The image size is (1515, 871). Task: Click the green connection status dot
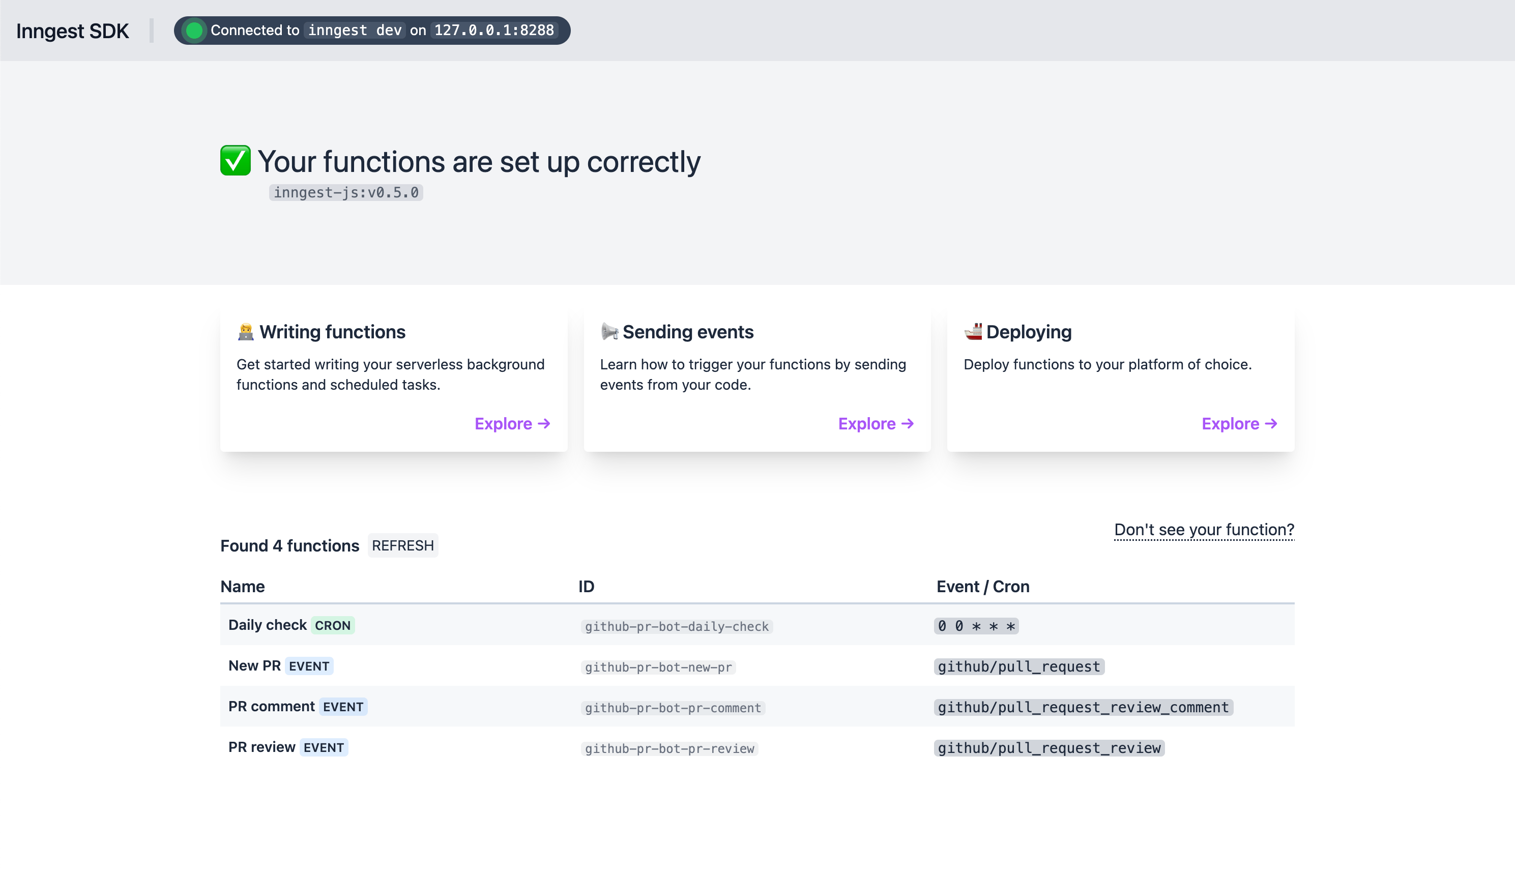194,31
